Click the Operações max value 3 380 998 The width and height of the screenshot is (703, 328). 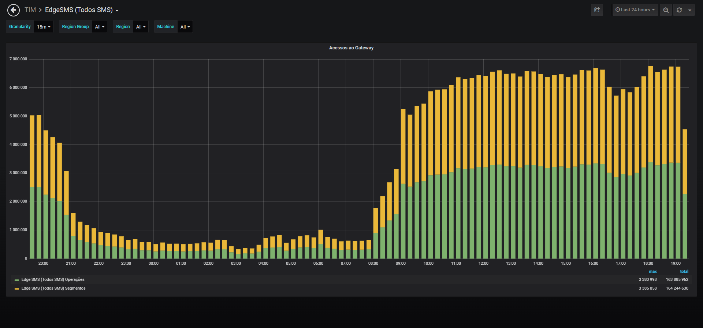pyautogui.click(x=647, y=279)
